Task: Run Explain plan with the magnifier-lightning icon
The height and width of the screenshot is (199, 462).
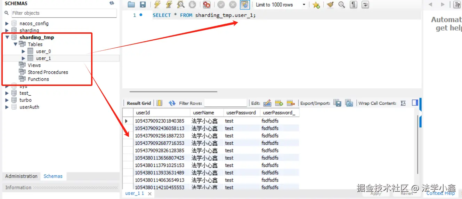Action: [180, 5]
